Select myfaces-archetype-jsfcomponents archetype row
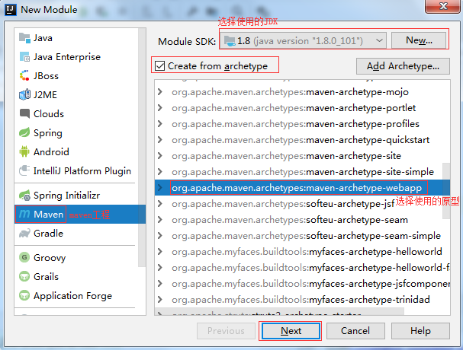 tap(302, 283)
